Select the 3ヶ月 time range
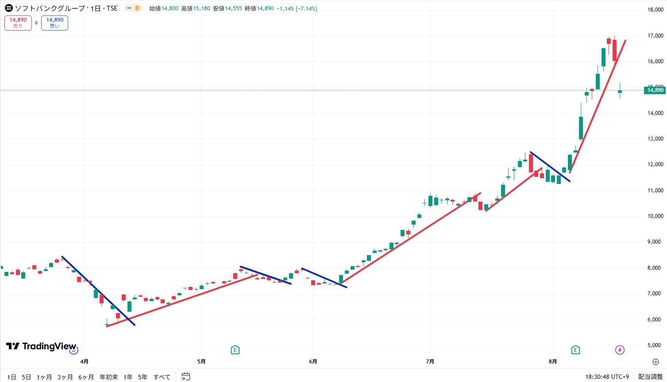Image resolution: width=667 pixels, height=382 pixels. tap(65, 377)
